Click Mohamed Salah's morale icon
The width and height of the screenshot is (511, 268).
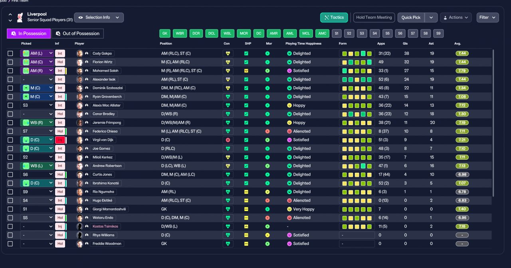pos(267,70)
